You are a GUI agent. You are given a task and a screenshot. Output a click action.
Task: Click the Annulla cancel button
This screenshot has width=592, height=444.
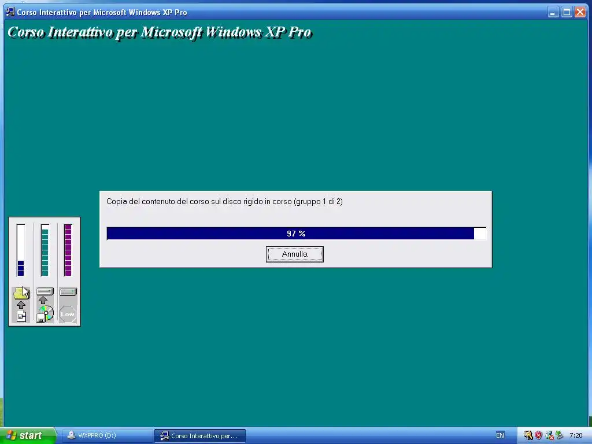[x=294, y=254]
